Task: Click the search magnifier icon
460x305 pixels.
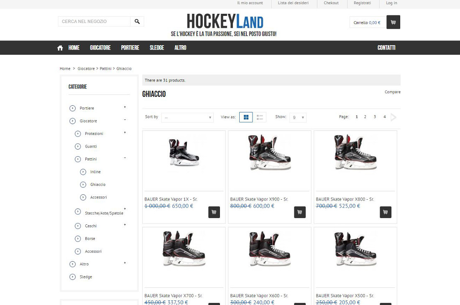Action: click(x=137, y=21)
